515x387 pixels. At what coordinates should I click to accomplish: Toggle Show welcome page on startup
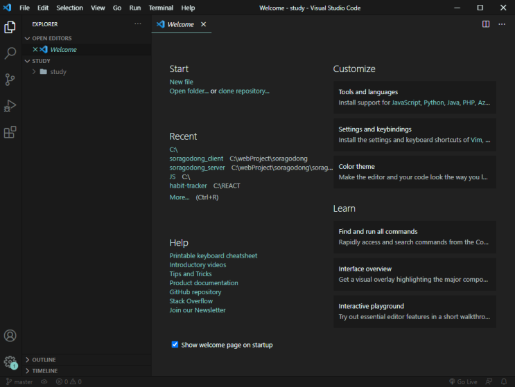pyautogui.click(x=175, y=344)
